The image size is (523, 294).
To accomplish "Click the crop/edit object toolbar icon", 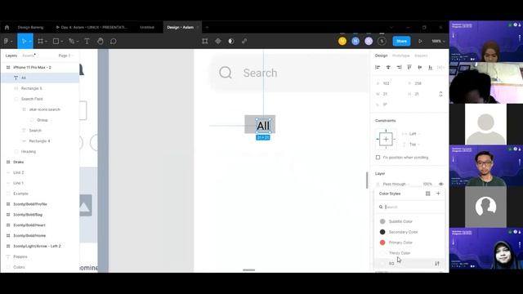I will (x=205, y=41).
